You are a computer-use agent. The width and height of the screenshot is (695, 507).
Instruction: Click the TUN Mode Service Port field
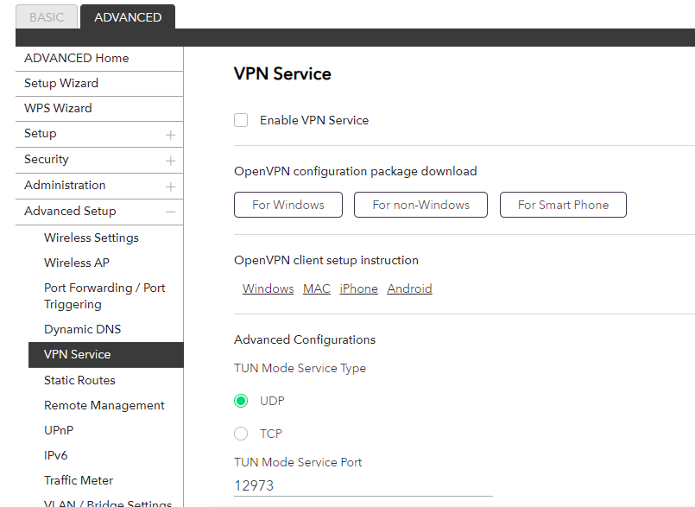pyautogui.click(x=363, y=485)
